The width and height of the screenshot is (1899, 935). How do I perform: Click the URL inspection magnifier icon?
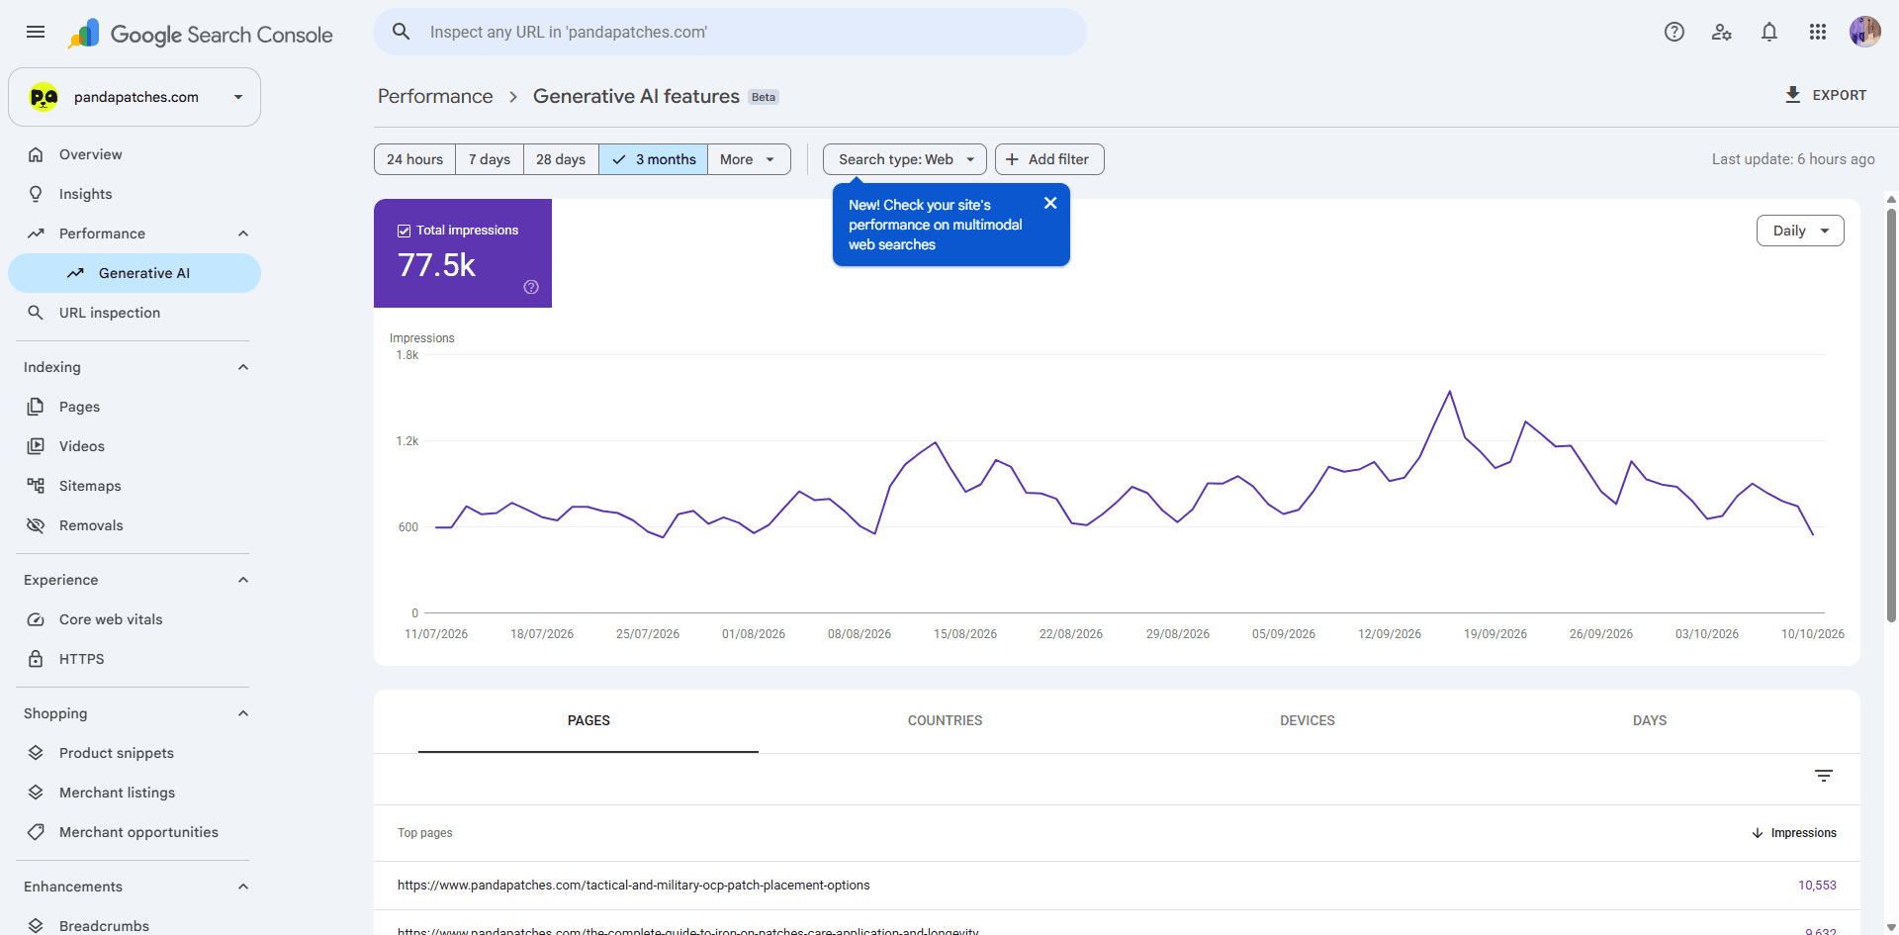click(x=36, y=313)
